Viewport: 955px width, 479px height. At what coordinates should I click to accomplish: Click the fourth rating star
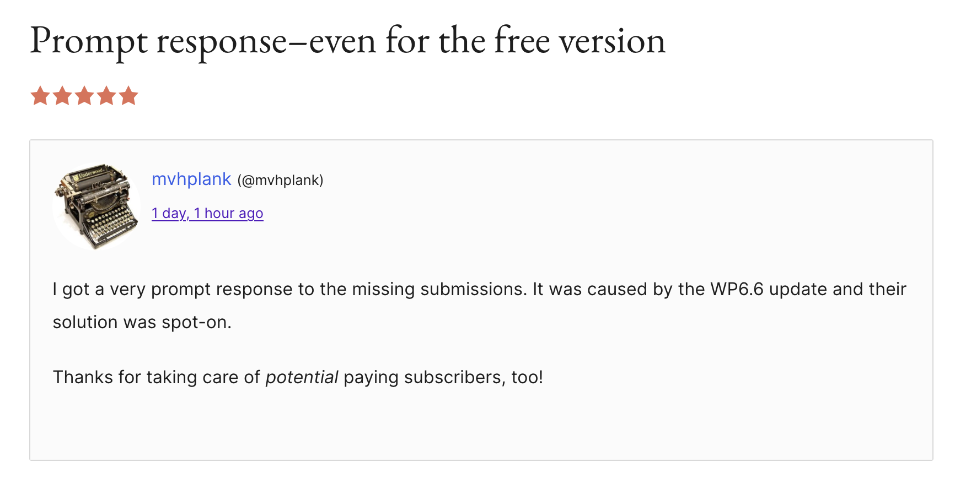(x=106, y=96)
